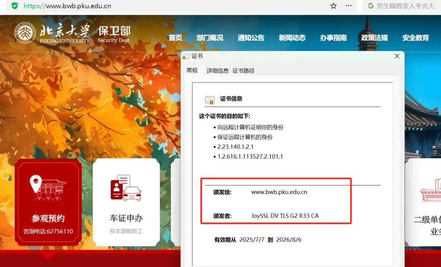Click validity start date 2025/7/7

coord(252,239)
